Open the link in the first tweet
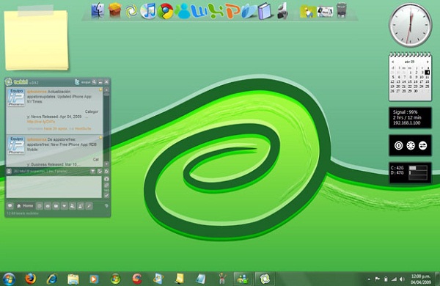This screenshot has height=286, width=440. click(x=41, y=122)
